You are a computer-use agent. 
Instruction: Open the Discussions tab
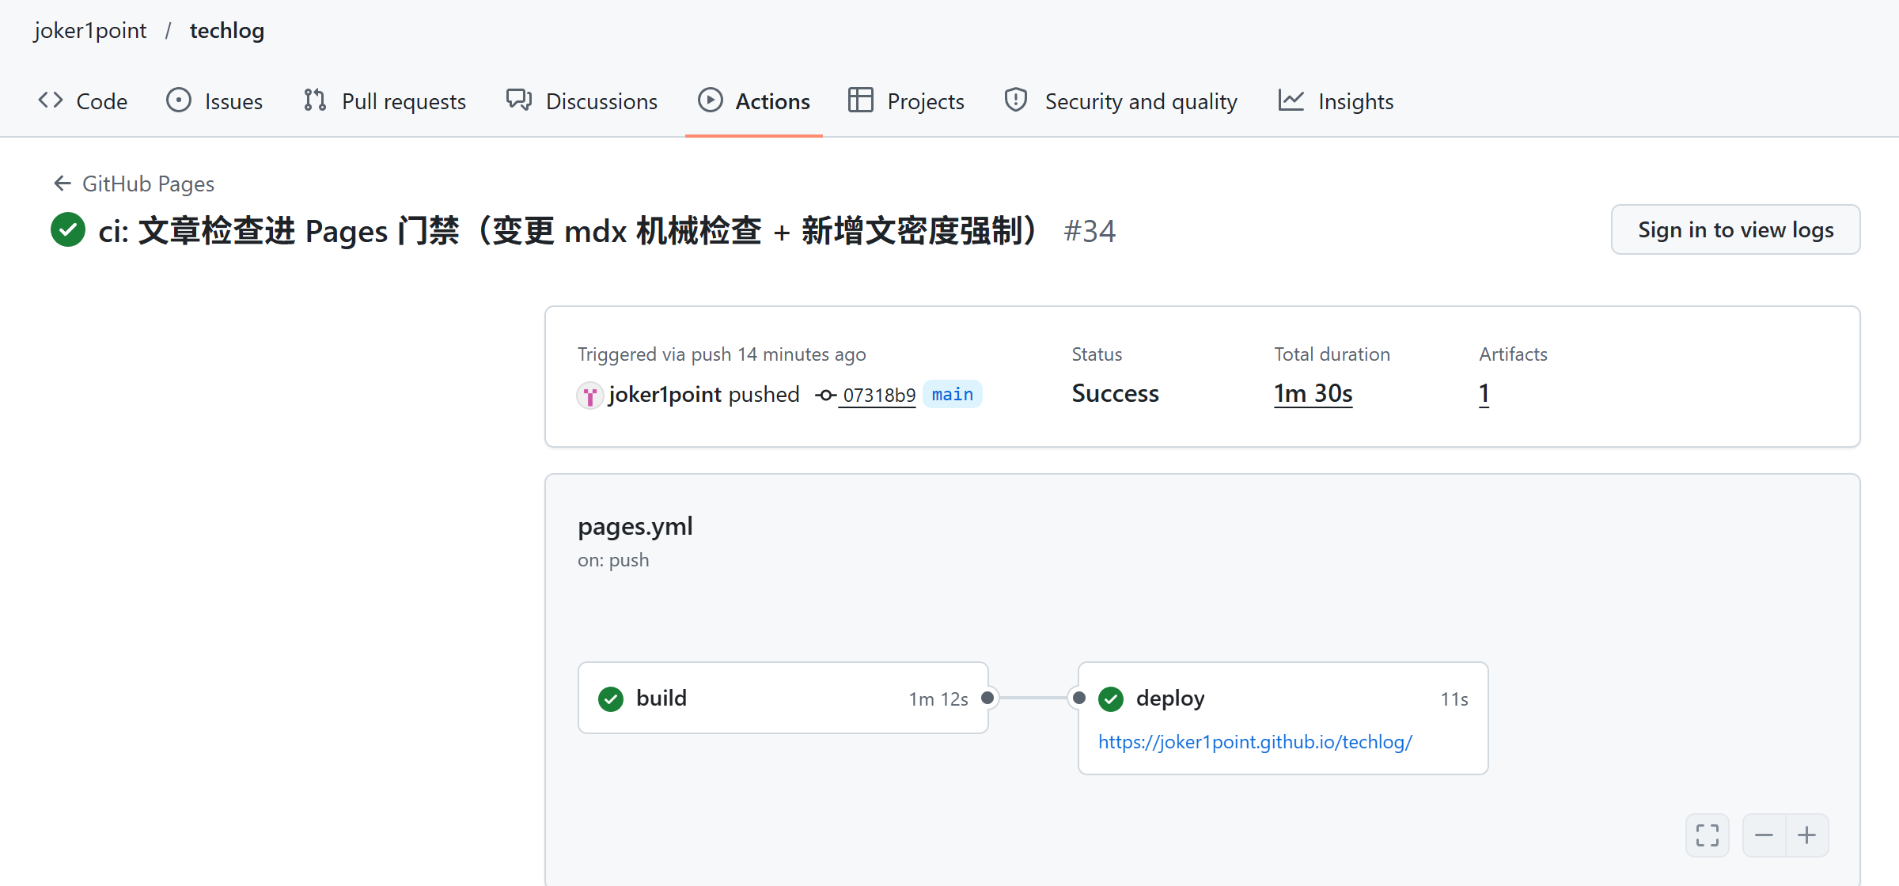tap(582, 101)
